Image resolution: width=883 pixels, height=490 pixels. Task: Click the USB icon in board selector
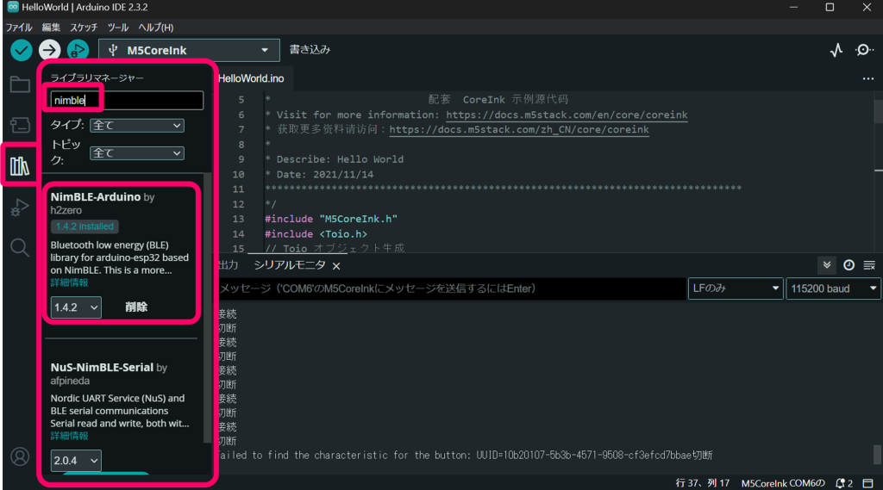pyautogui.click(x=113, y=50)
